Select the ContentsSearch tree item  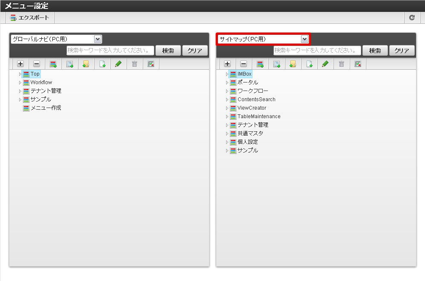tap(256, 99)
